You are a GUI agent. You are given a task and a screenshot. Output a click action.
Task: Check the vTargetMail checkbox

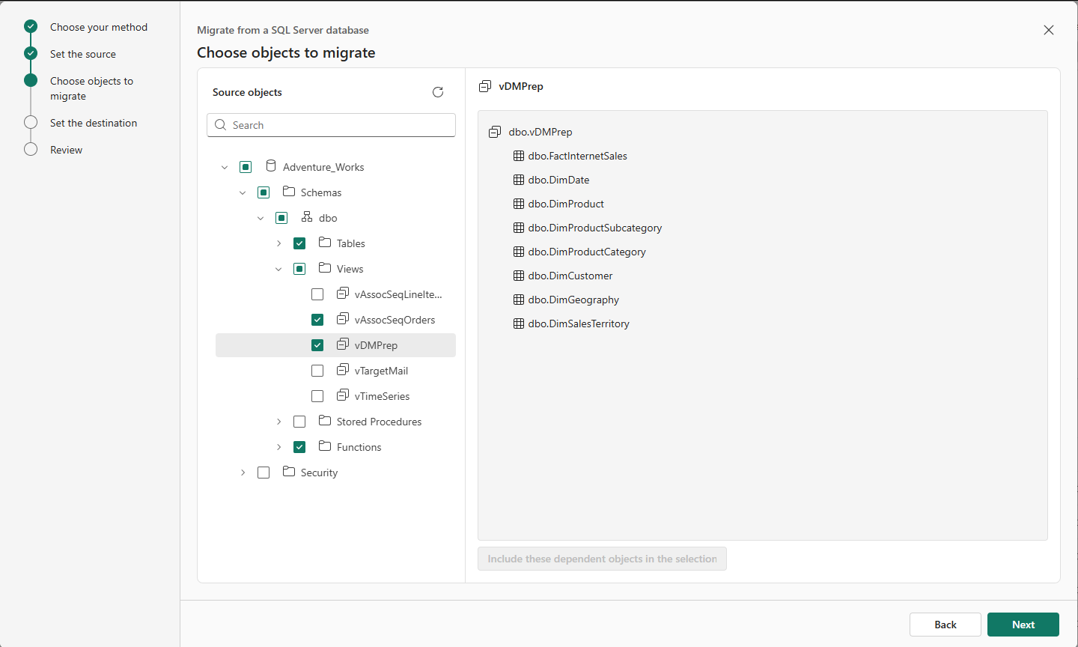(x=317, y=371)
